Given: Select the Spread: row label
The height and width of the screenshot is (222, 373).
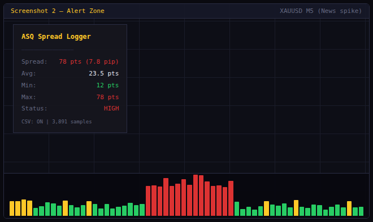Looking at the screenshot, I should [34, 61].
